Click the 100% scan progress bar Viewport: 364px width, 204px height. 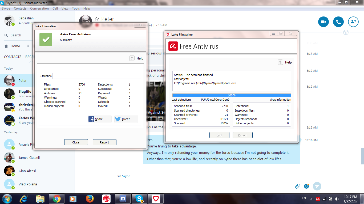point(232,95)
